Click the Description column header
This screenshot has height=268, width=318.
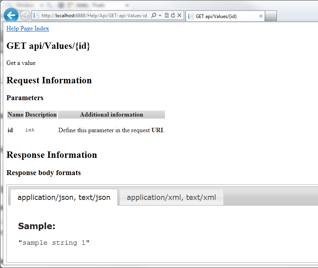[41, 115]
